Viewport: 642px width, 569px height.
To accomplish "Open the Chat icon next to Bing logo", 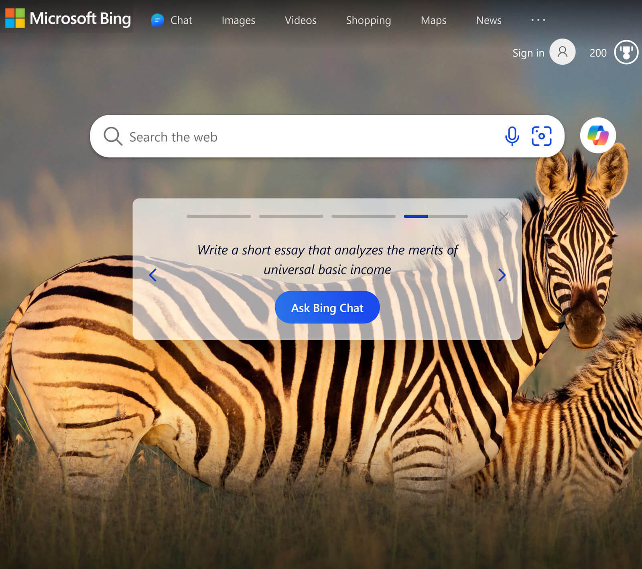I will click(157, 20).
